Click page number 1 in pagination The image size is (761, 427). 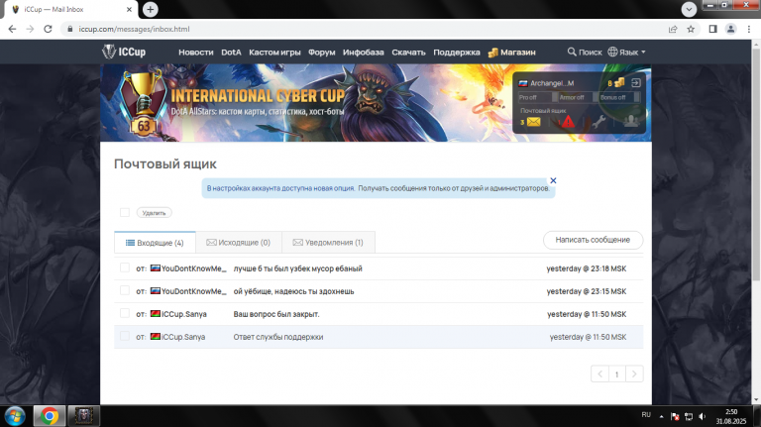(617, 374)
